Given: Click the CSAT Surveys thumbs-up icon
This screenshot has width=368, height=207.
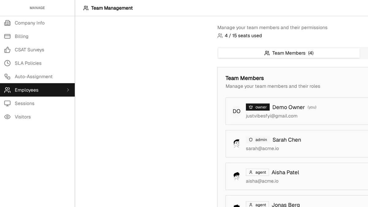Looking at the screenshot, I should tap(7, 50).
